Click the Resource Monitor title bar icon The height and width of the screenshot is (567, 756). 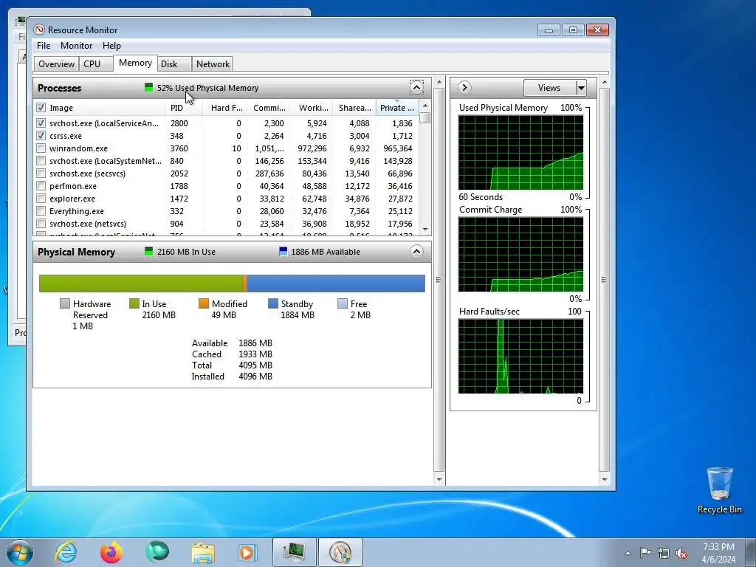click(39, 30)
